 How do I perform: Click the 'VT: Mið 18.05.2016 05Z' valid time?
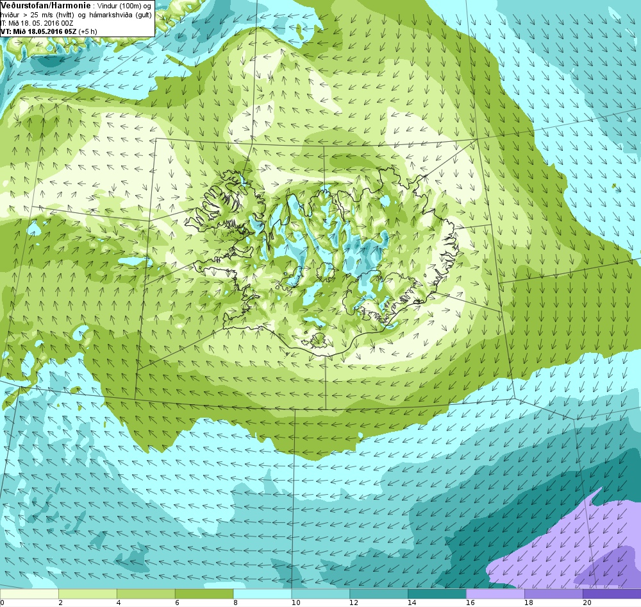pos(38,31)
